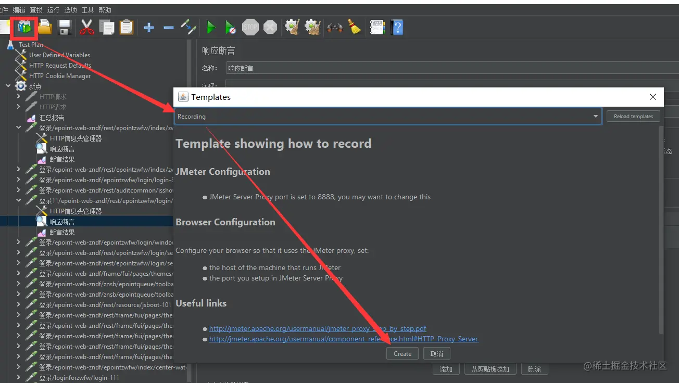
Task: Open the 帮助 menu
Action: tap(105, 10)
